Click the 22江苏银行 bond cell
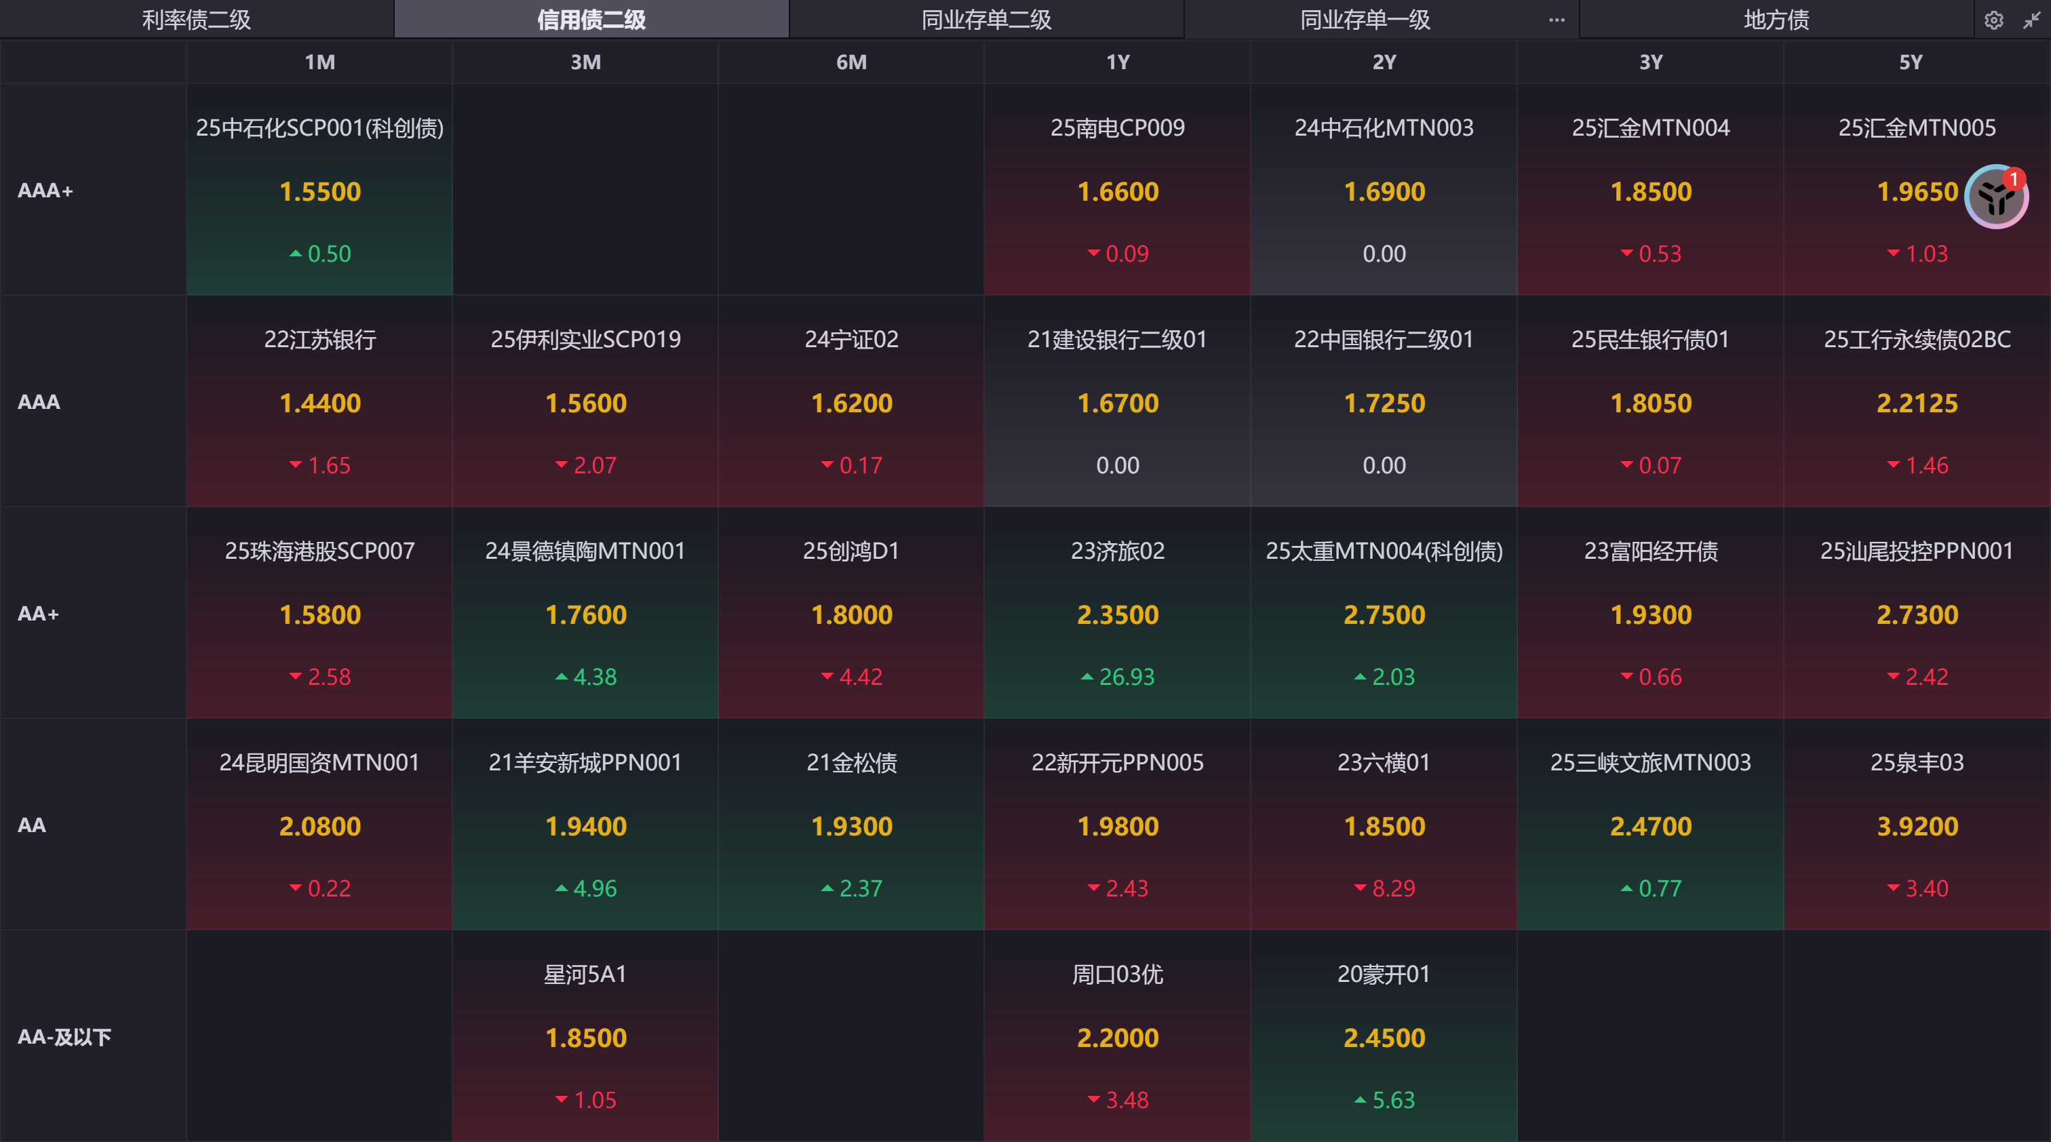The image size is (2051, 1142). pyautogui.click(x=319, y=402)
